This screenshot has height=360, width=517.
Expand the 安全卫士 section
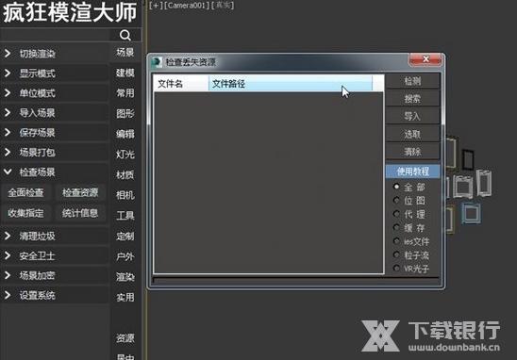point(55,256)
